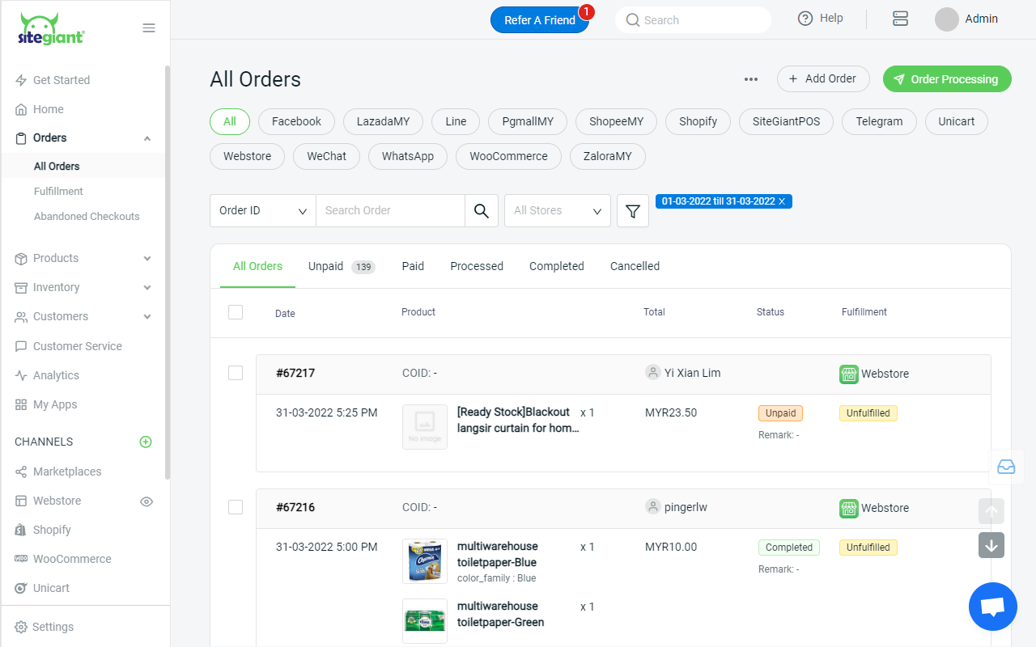Image resolution: width=1036 pixels, height=647 pixels.
Task: Open the SiteGiant logo home
Action: pyautogui.click(x=51, y=28)
